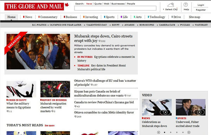Open the News navigation section
The image size is (211, 135).
click(27, 17)
